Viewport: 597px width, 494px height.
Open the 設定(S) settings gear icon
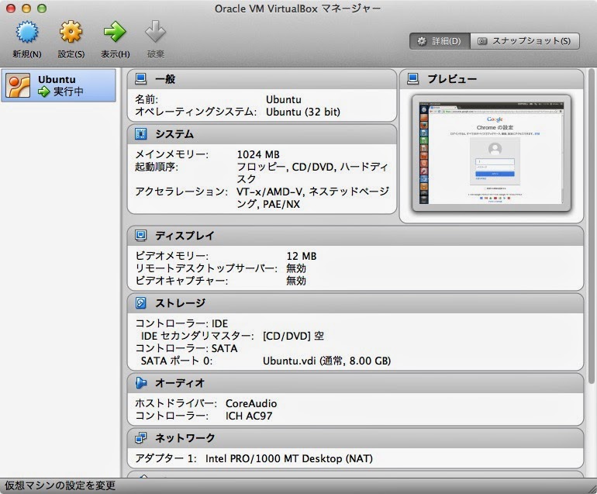coord(71,32)
